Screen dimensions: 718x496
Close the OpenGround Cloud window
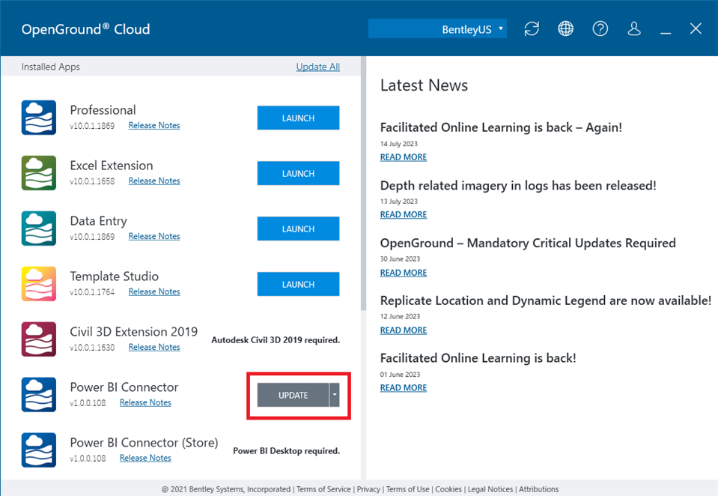(x=696, y=29)
